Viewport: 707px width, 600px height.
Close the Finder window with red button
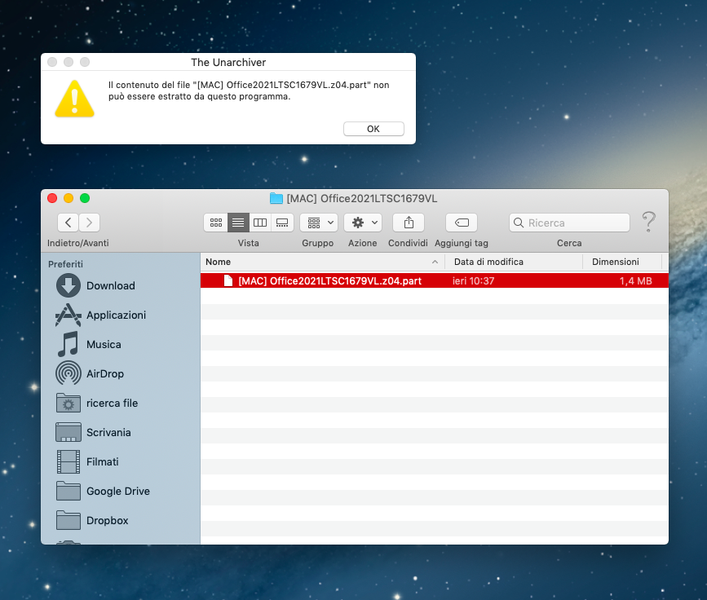pyautogui.click(x=52, y=198)
